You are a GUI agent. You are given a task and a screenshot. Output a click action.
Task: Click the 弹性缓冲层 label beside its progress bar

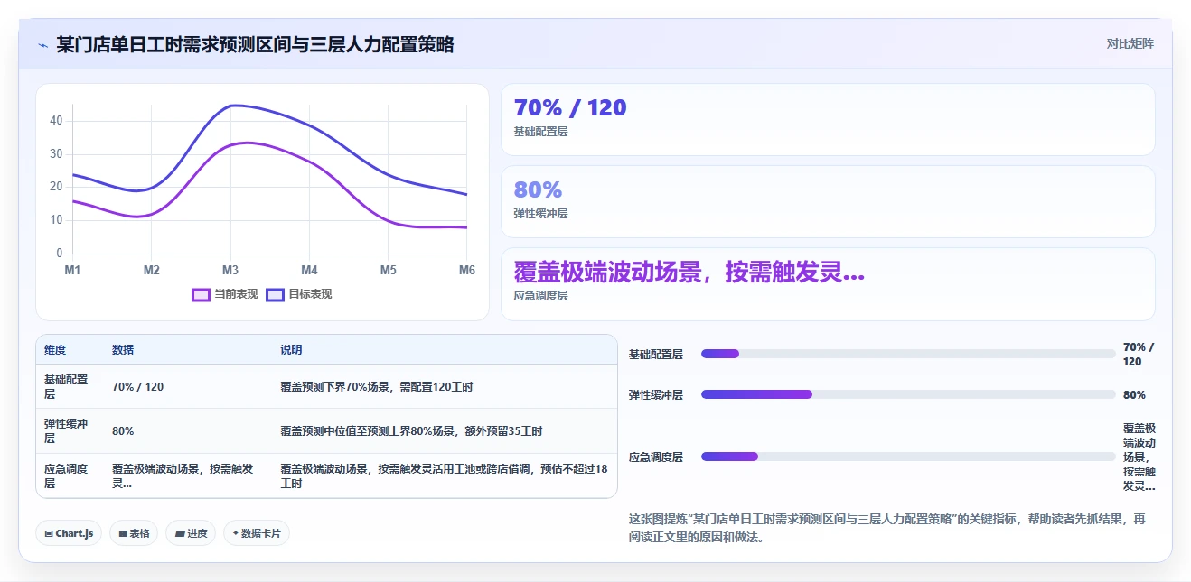coord(656,394)
